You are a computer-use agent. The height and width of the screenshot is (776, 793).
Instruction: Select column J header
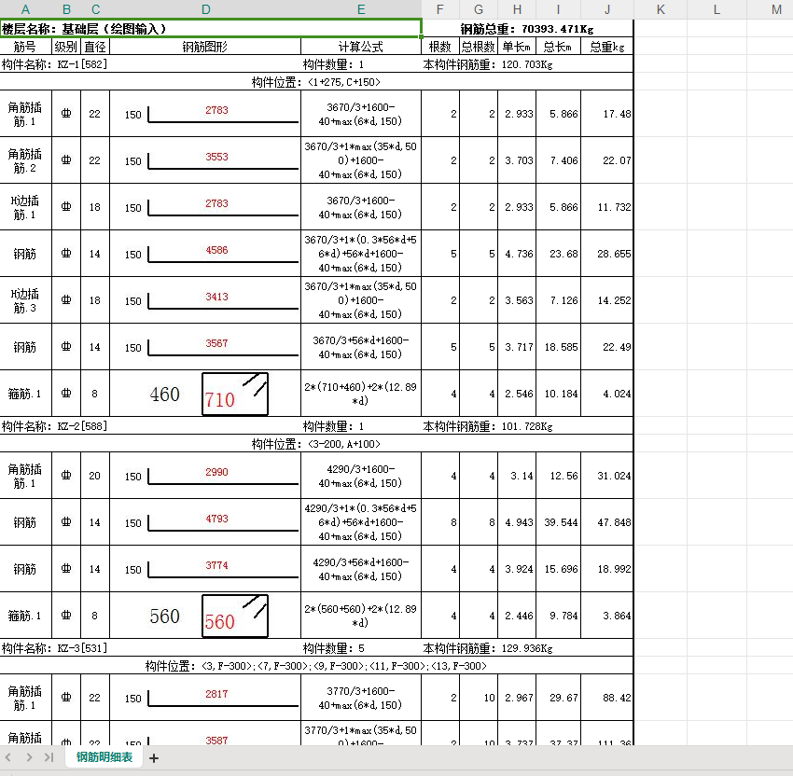607,9
